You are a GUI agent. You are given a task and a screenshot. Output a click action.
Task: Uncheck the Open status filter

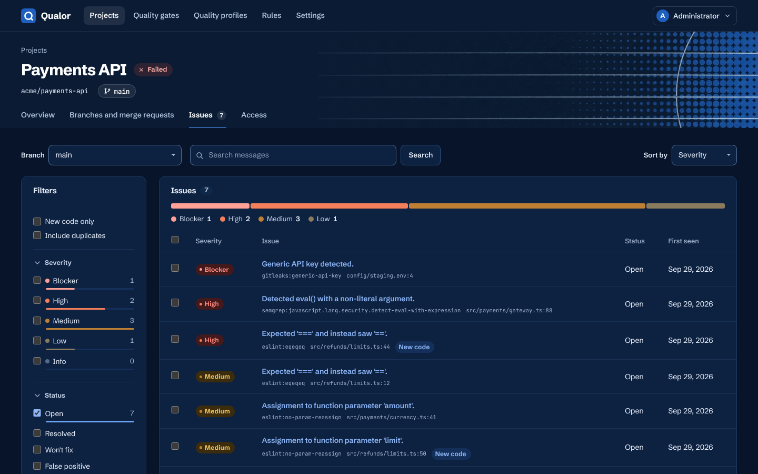37,413
